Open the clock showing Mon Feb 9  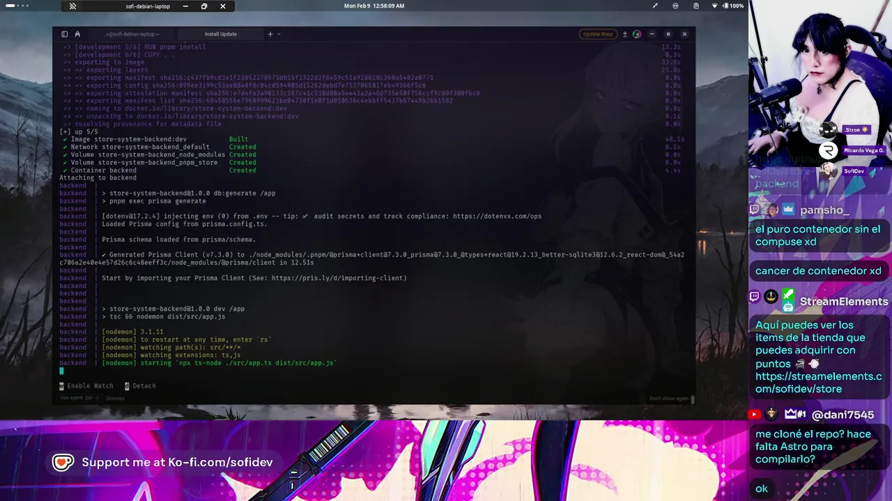[374, 6]
